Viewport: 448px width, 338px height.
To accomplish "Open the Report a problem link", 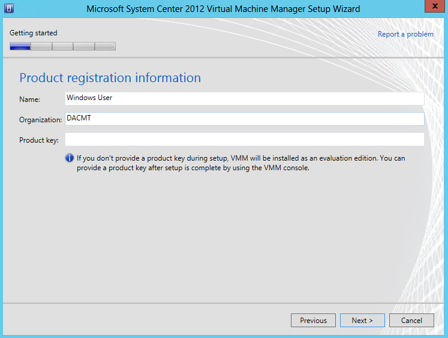I will click(x=405, y=34).
